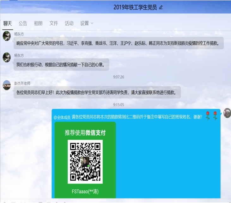
Task: Edit group name with pencil icon
Action: (161, 7)
